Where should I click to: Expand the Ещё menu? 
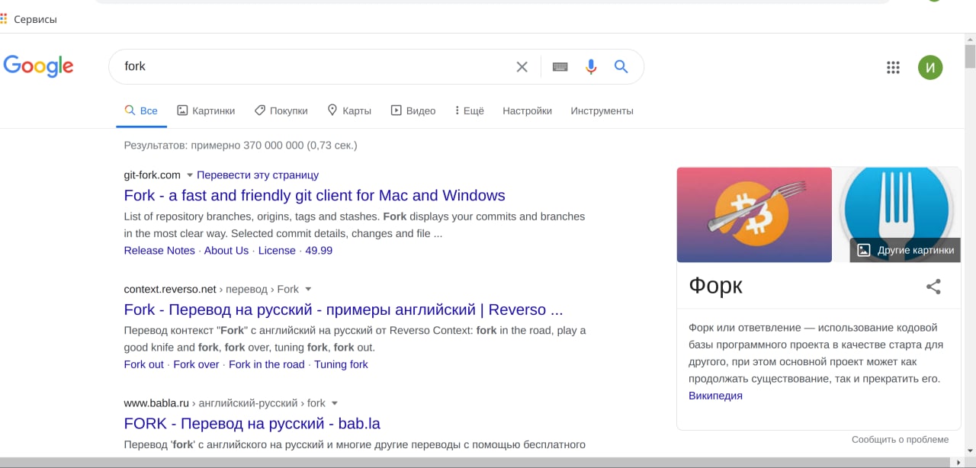coord(469,111)
